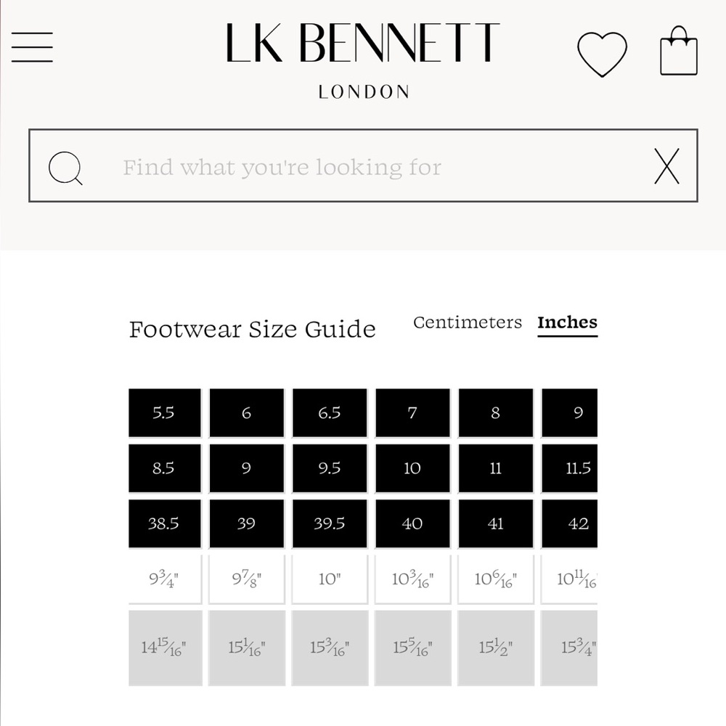Open the shopping bag icon

678,51
